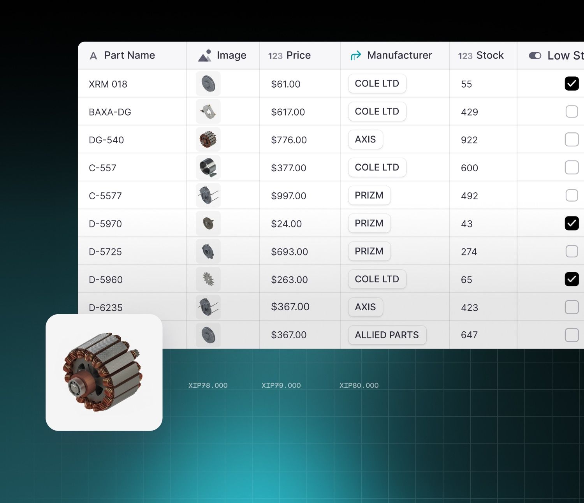
Task: Uncheck the low stock box for D-5970
Action: coord(571,223)
